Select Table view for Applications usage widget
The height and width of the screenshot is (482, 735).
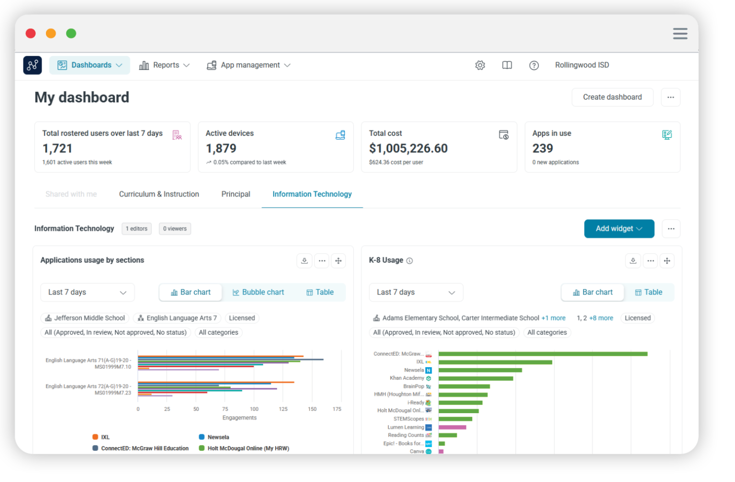click(320, 292)
